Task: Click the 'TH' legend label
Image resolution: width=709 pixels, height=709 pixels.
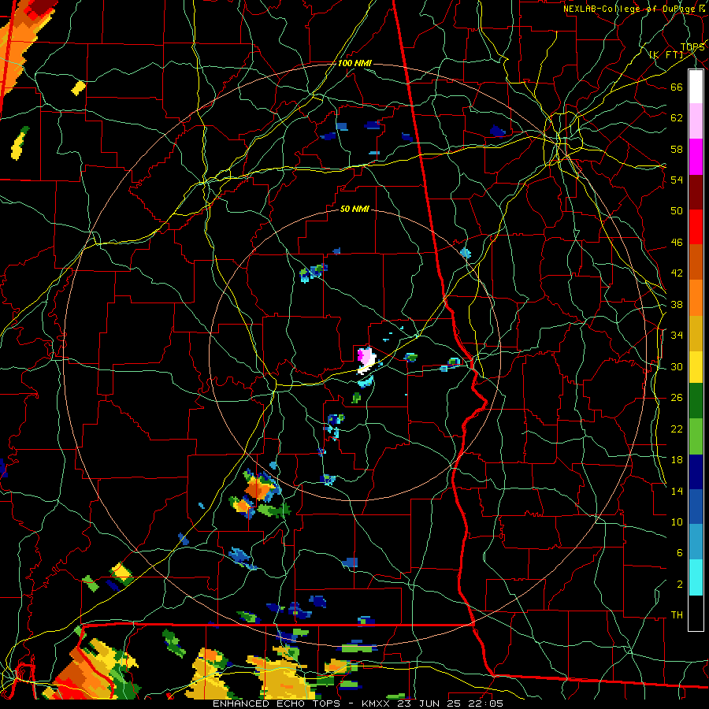Action: point(677,615)
